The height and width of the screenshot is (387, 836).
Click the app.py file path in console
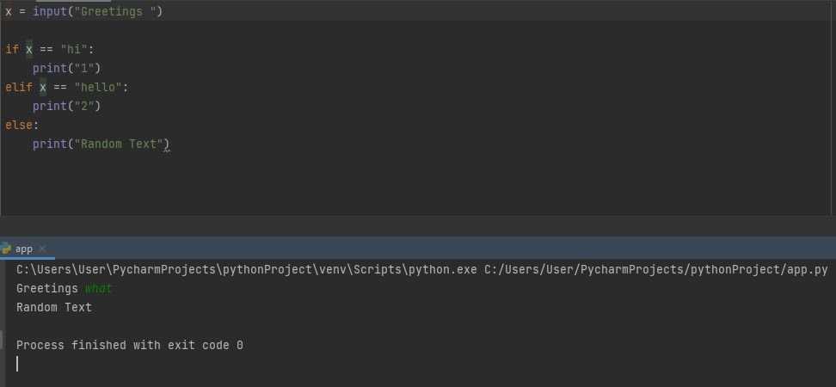[655, 270]
